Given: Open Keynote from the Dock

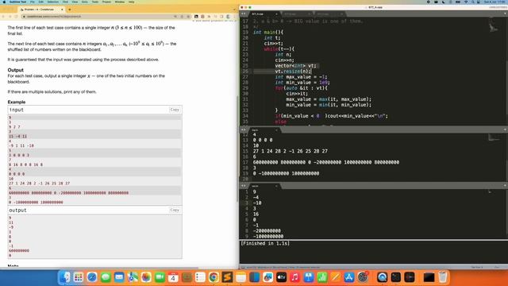Looking at the screenshot, I should tap(309, 277).
